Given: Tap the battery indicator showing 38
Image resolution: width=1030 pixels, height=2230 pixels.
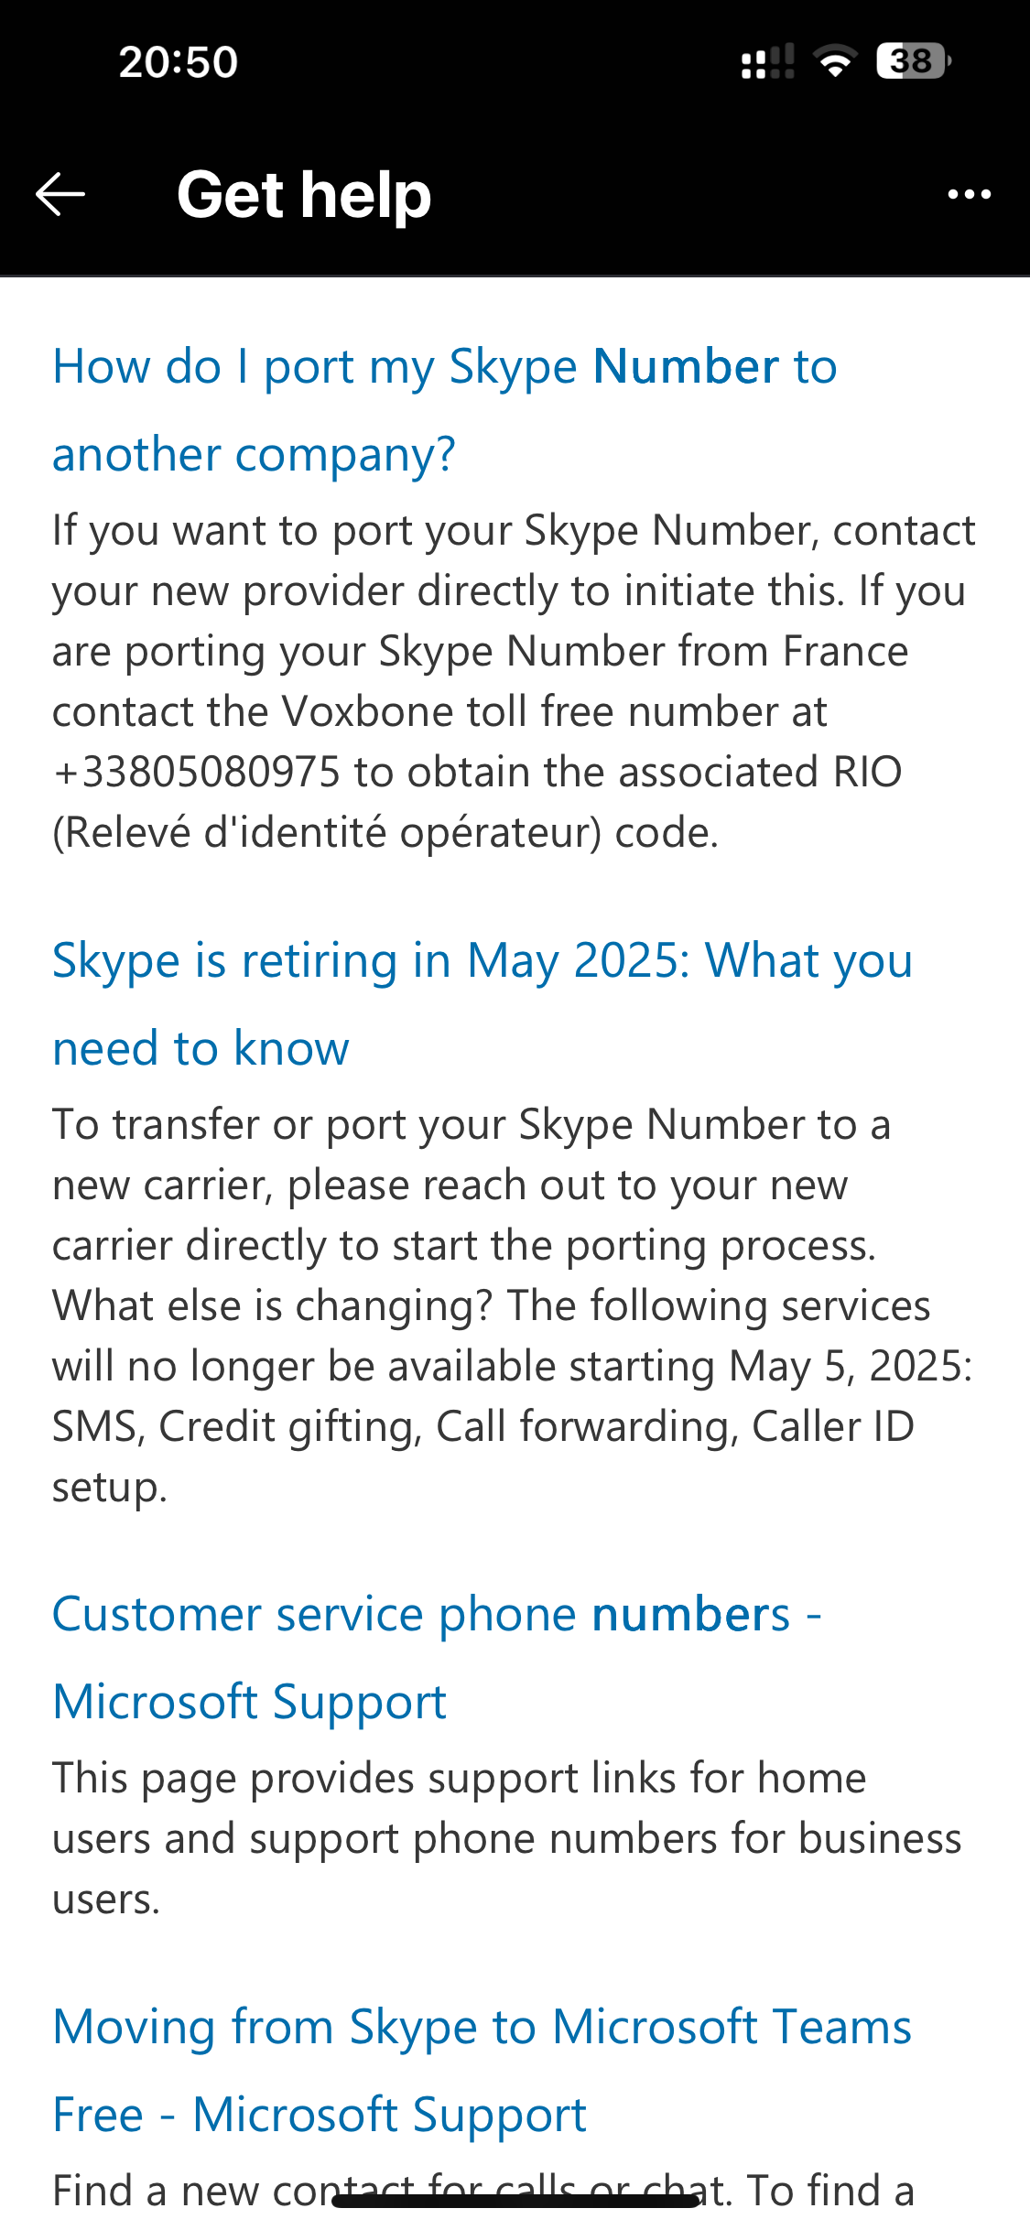Looking at the screenshot, I should click(912, 62).
